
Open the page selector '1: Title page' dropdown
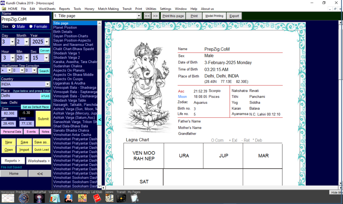[139, 16]
